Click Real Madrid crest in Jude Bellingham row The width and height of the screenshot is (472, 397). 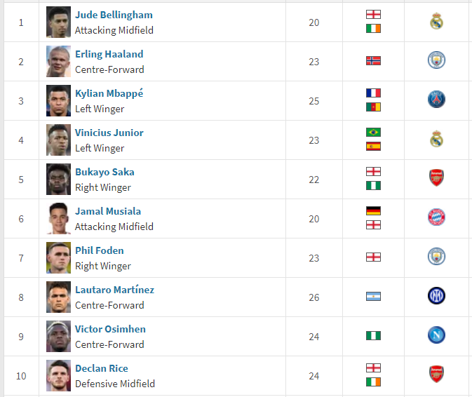(x=436, y=21)
